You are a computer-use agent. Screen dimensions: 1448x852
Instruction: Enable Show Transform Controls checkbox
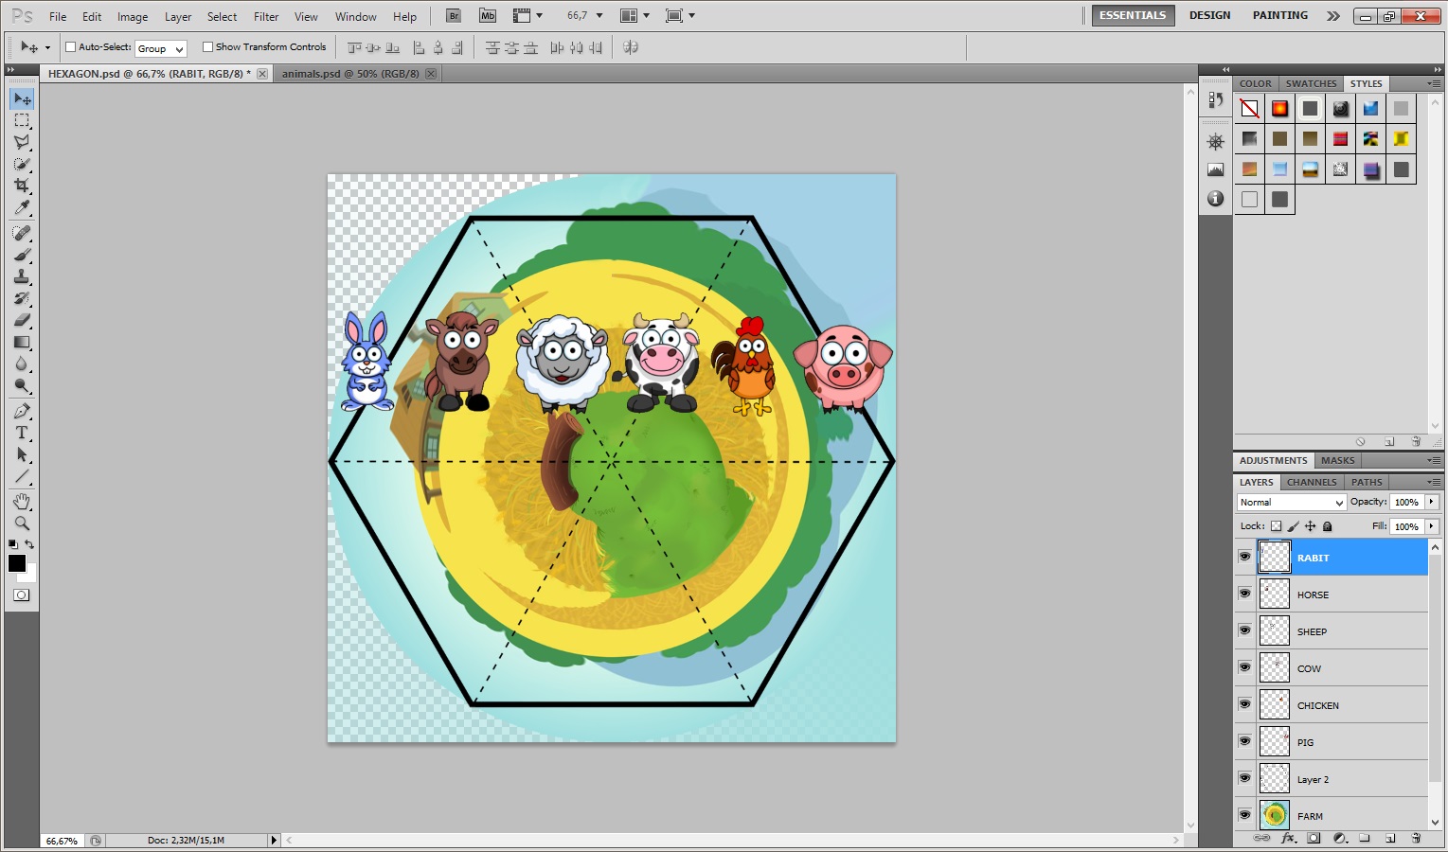tap(207, 47)
